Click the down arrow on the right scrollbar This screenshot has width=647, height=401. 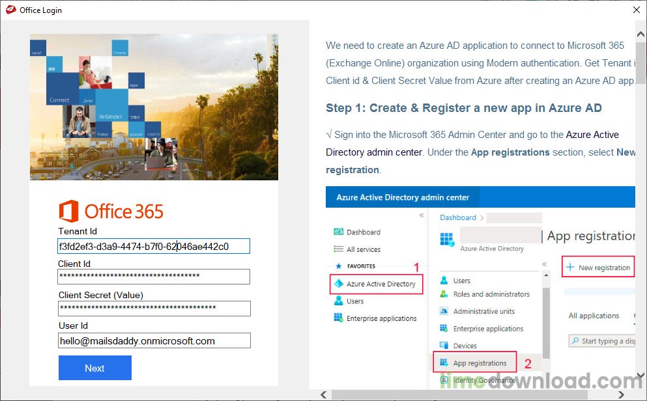pos(639,375)
